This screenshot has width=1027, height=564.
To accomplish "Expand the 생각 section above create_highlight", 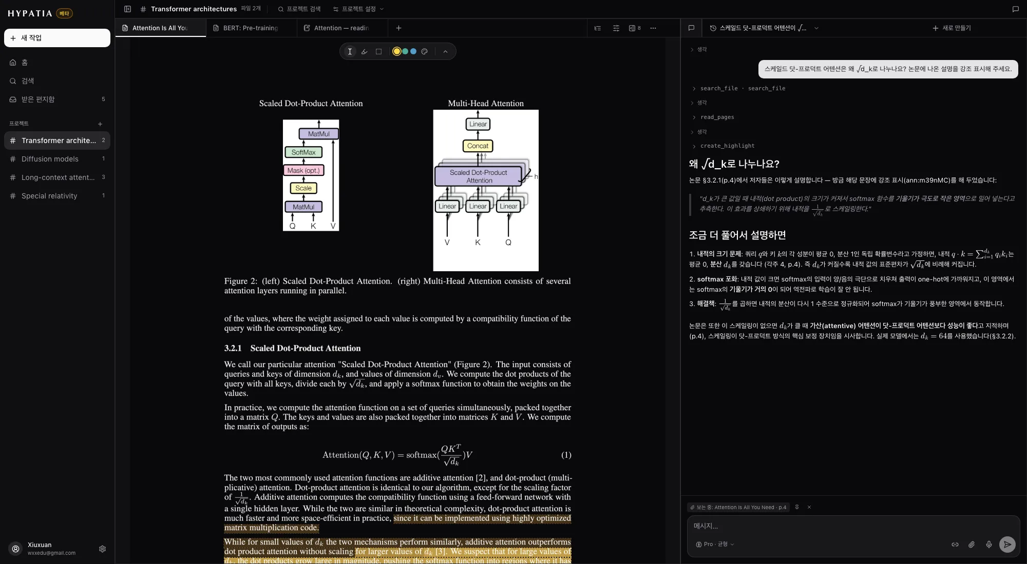I will (x=699, y=132).
